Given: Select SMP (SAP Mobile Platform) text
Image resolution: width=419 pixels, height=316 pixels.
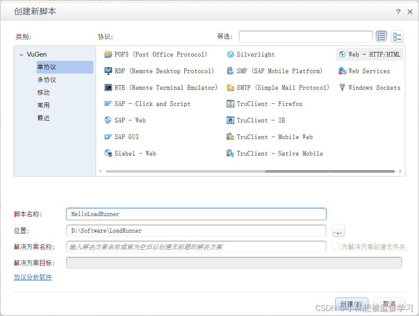Looking at the screenshot, I should coord(280,71).
